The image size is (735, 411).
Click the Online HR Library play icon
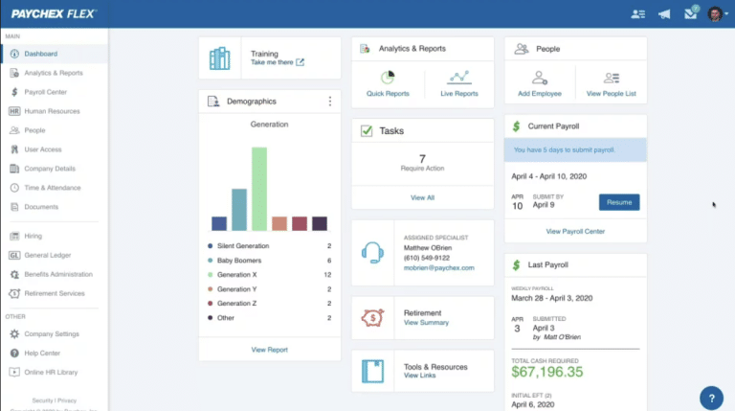[x=14, y=372]
